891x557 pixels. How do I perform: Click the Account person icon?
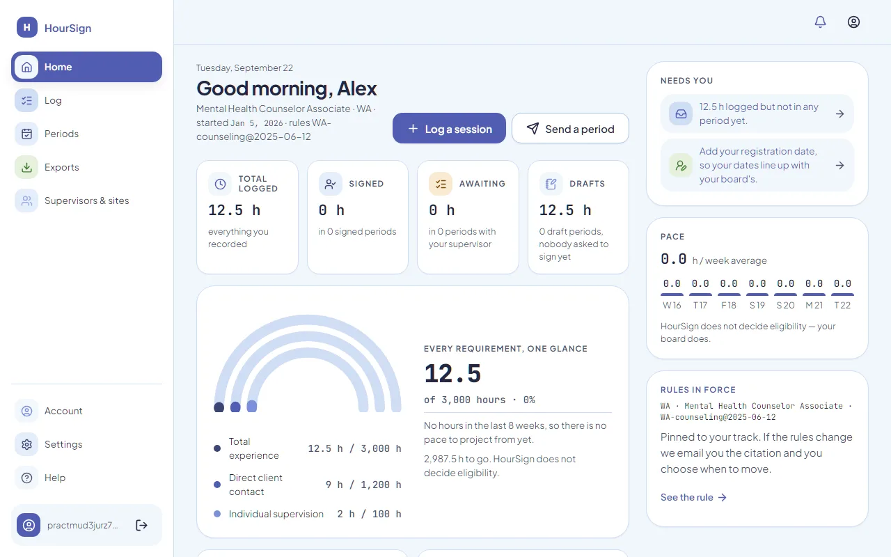pyautogui.click(x=26, y=411)
